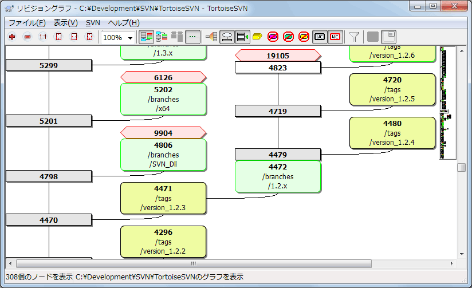The image size is (472, 288).
Task: Toggle the align trees on top button
Action: 177,37
